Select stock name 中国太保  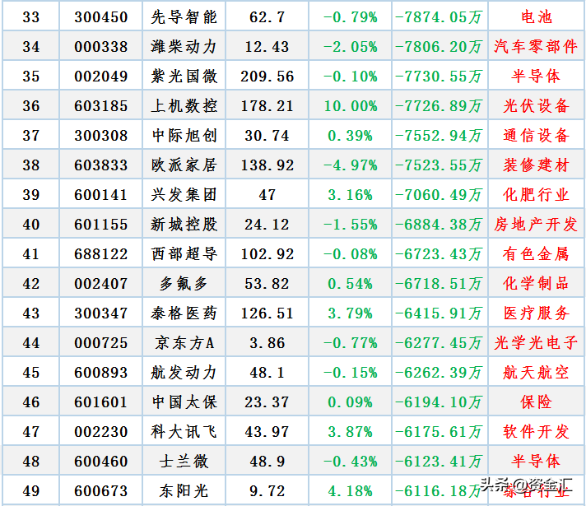point(184,402)
